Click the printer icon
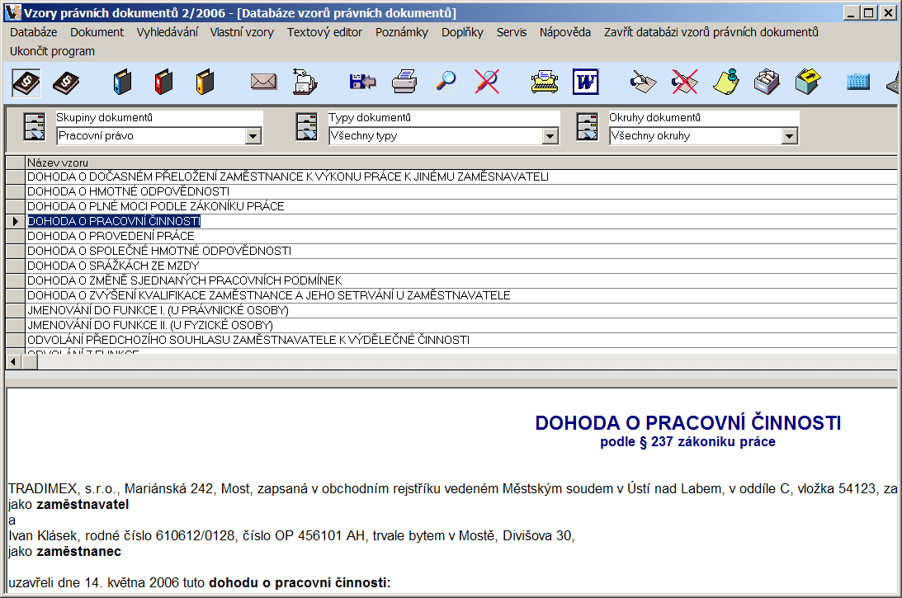The image size is (902, 598). pyautogui.click(x=404, y=82)
